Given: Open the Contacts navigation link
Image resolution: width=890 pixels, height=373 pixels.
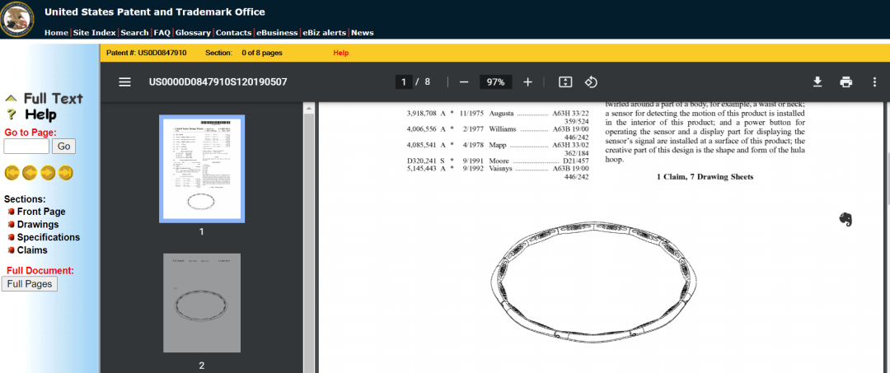Looking at the screenshot, I should click(x=234, y=33).
